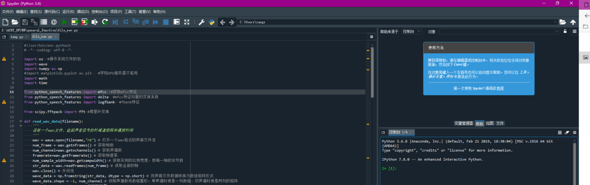
Task: Open file using the folder toolbar icon
Action: [15, 22]
